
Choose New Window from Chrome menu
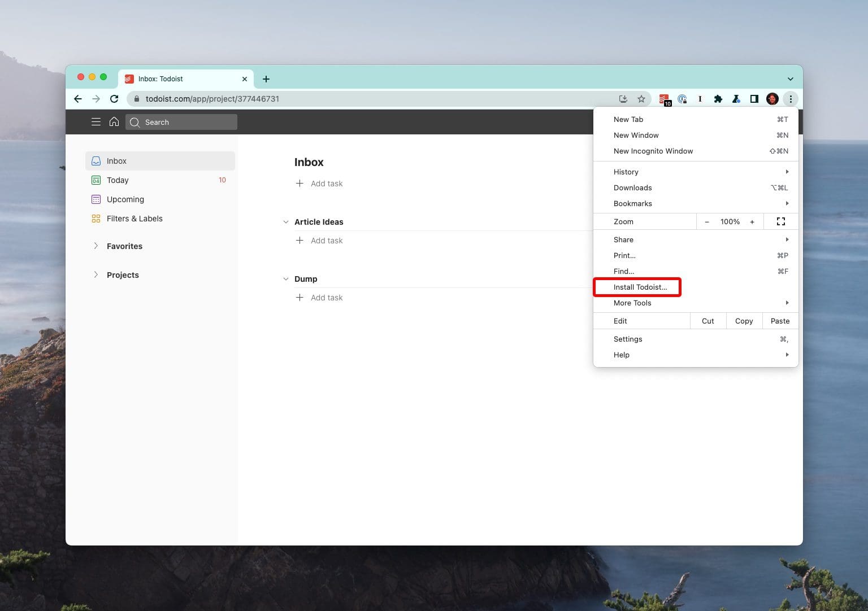(696, 135)
